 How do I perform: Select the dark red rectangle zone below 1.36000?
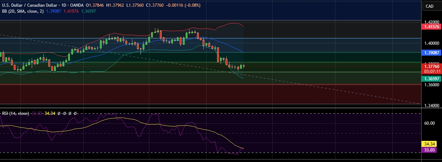[212, 94]
